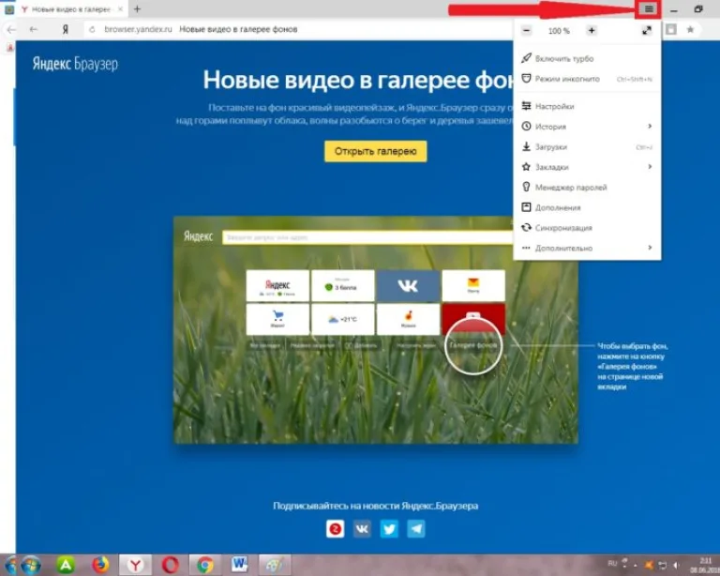Open 'Режим инкогнито' incognito mode
This screenshot has height=576, width=720.
pyautogui.click(x=587, y=79)
